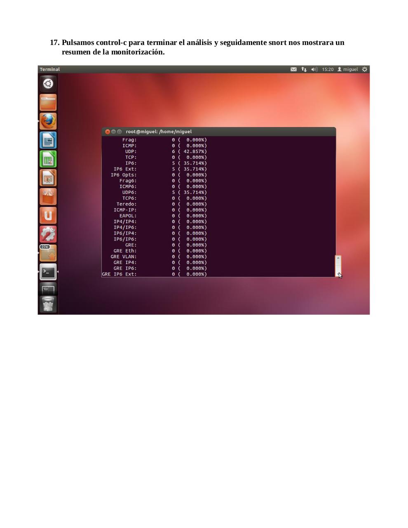Click the 15:20 clock in panel
The height and width of the screenshot is (528, 408).
(x=328, y=69)
